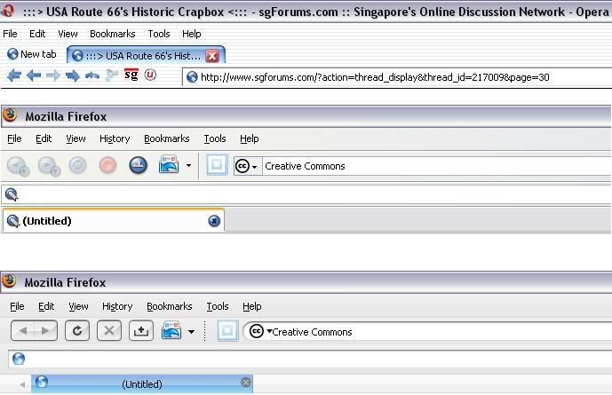Open CC search engine dropdown upper Firefox

(x=246, y=166)
